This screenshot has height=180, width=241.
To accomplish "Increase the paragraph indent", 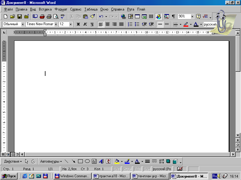I will pyautogui.click(x=151, y=24).
